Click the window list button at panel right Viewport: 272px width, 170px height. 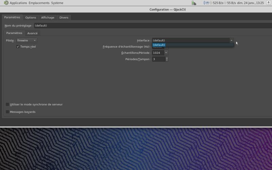(x=268, y=3)
